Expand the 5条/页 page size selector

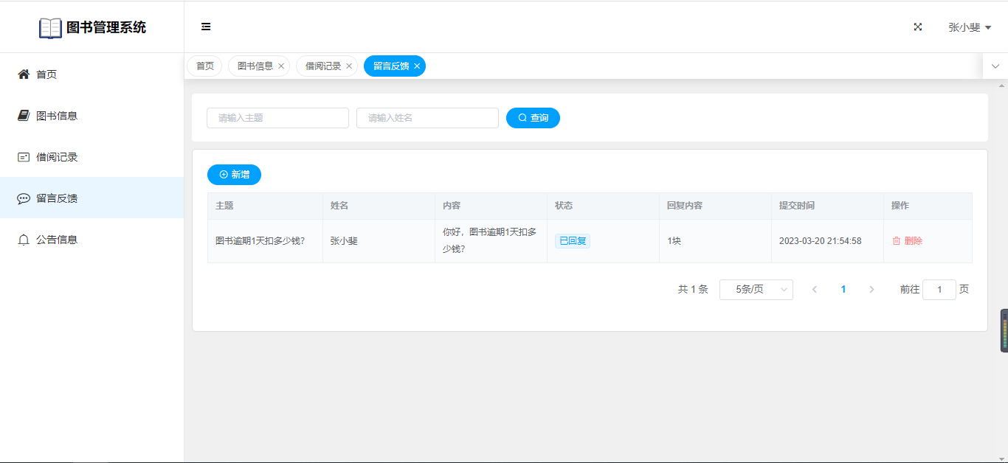coord(756,290)
